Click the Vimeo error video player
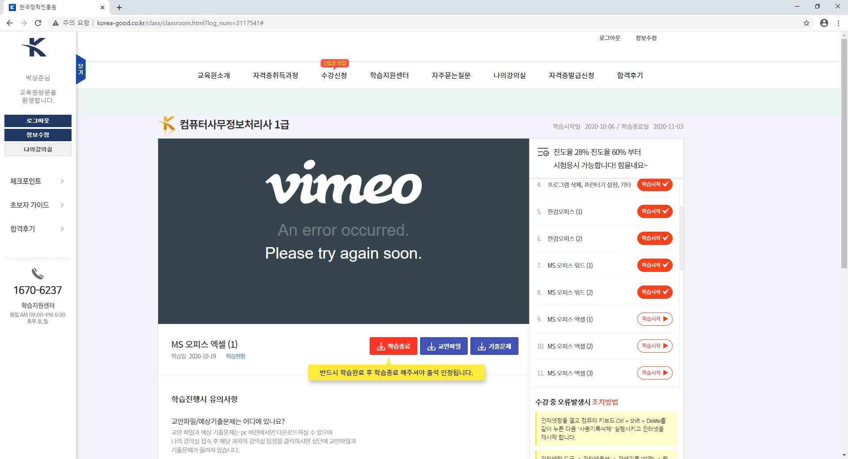 pos(344,231)
